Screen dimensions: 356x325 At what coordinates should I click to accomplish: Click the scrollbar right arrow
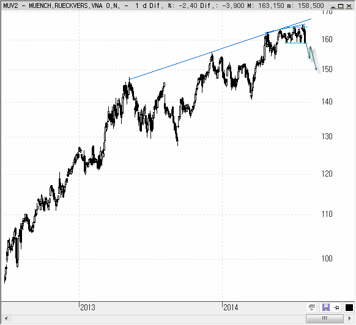point(350,319)
